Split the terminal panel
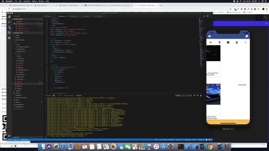This screenshot has width=269, height=151. pos(198,96)
